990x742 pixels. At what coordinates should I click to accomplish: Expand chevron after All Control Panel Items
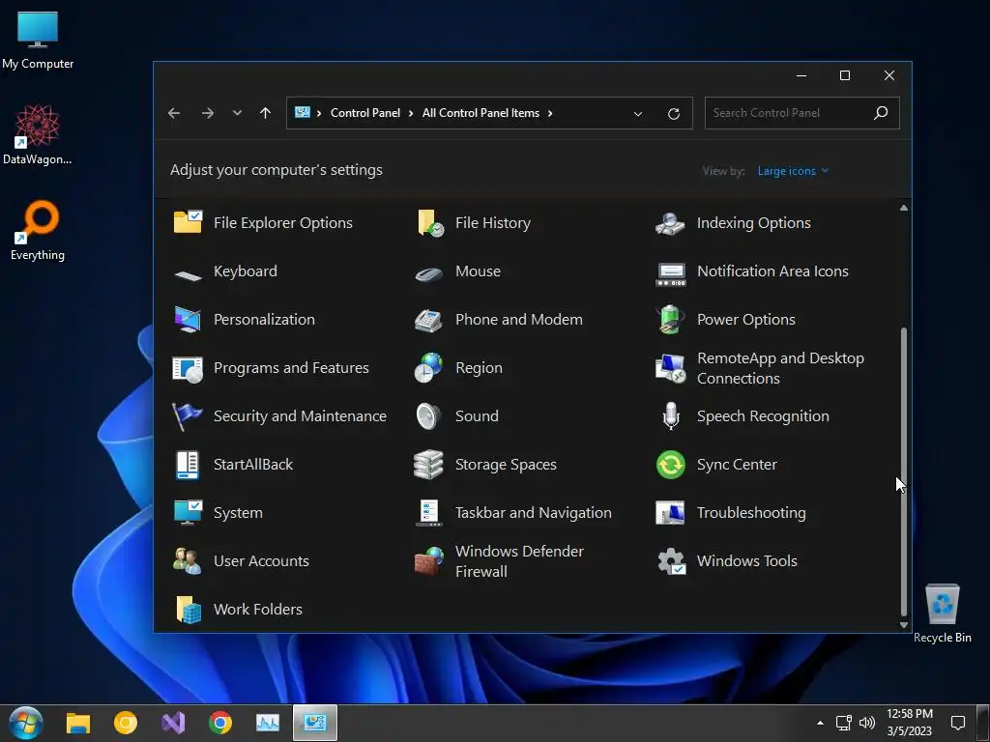[x=550, y=113]
